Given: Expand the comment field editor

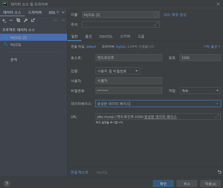Looking at the screenshot, I should 156,24.
